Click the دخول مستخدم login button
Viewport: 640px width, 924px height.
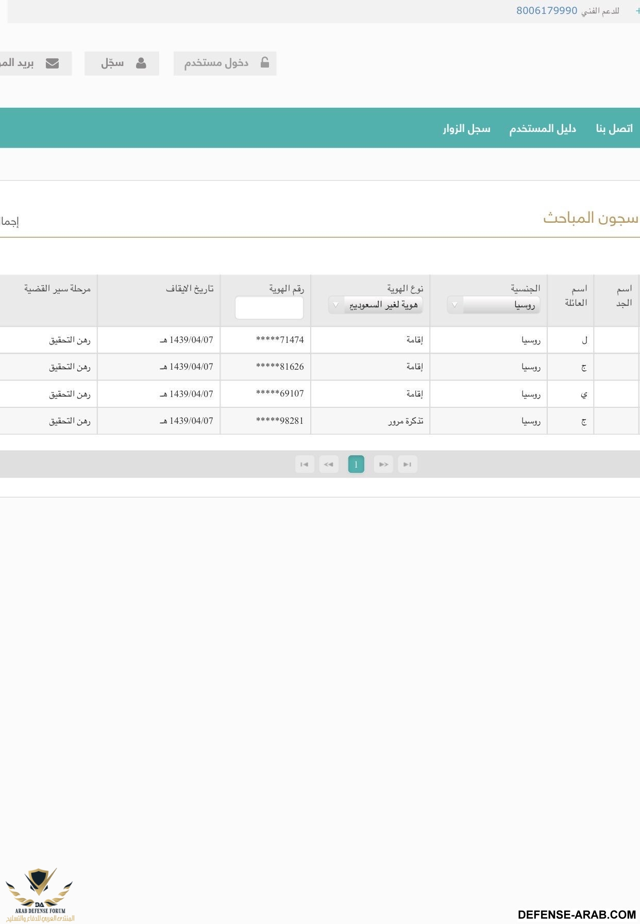pos(225,63)
